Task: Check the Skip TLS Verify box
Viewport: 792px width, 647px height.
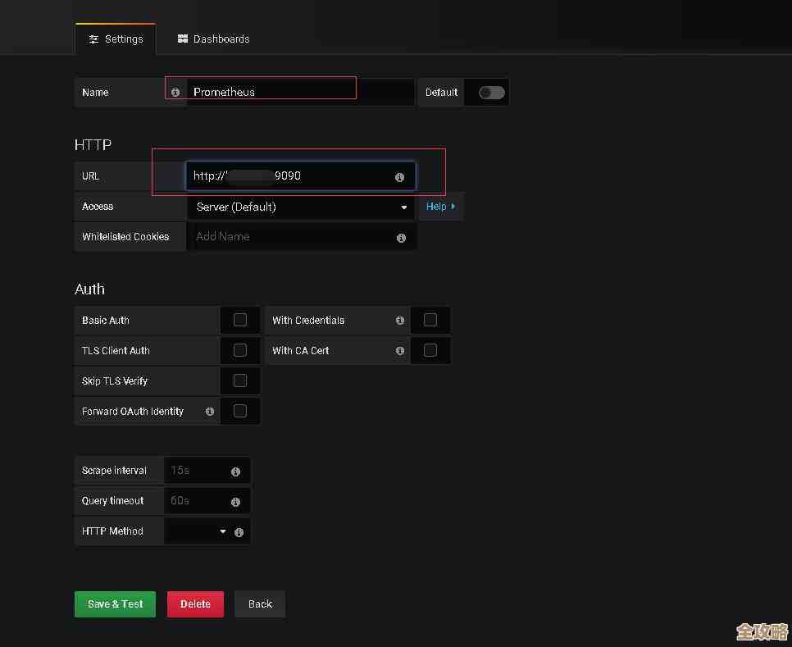Action: (240, 380)
